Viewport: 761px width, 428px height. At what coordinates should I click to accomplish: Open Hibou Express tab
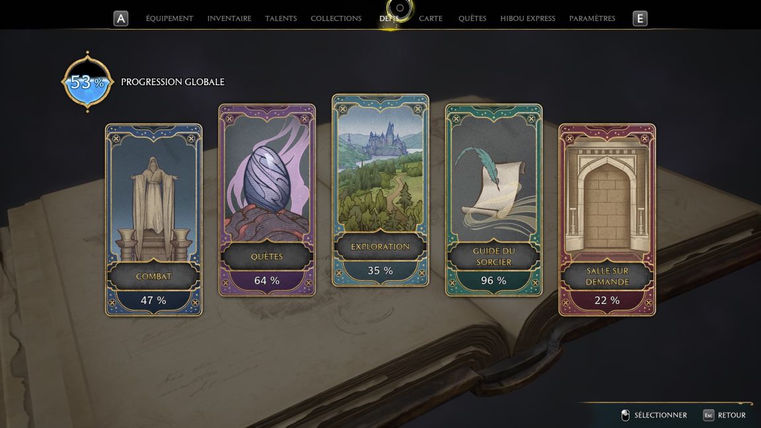point(528,18)
